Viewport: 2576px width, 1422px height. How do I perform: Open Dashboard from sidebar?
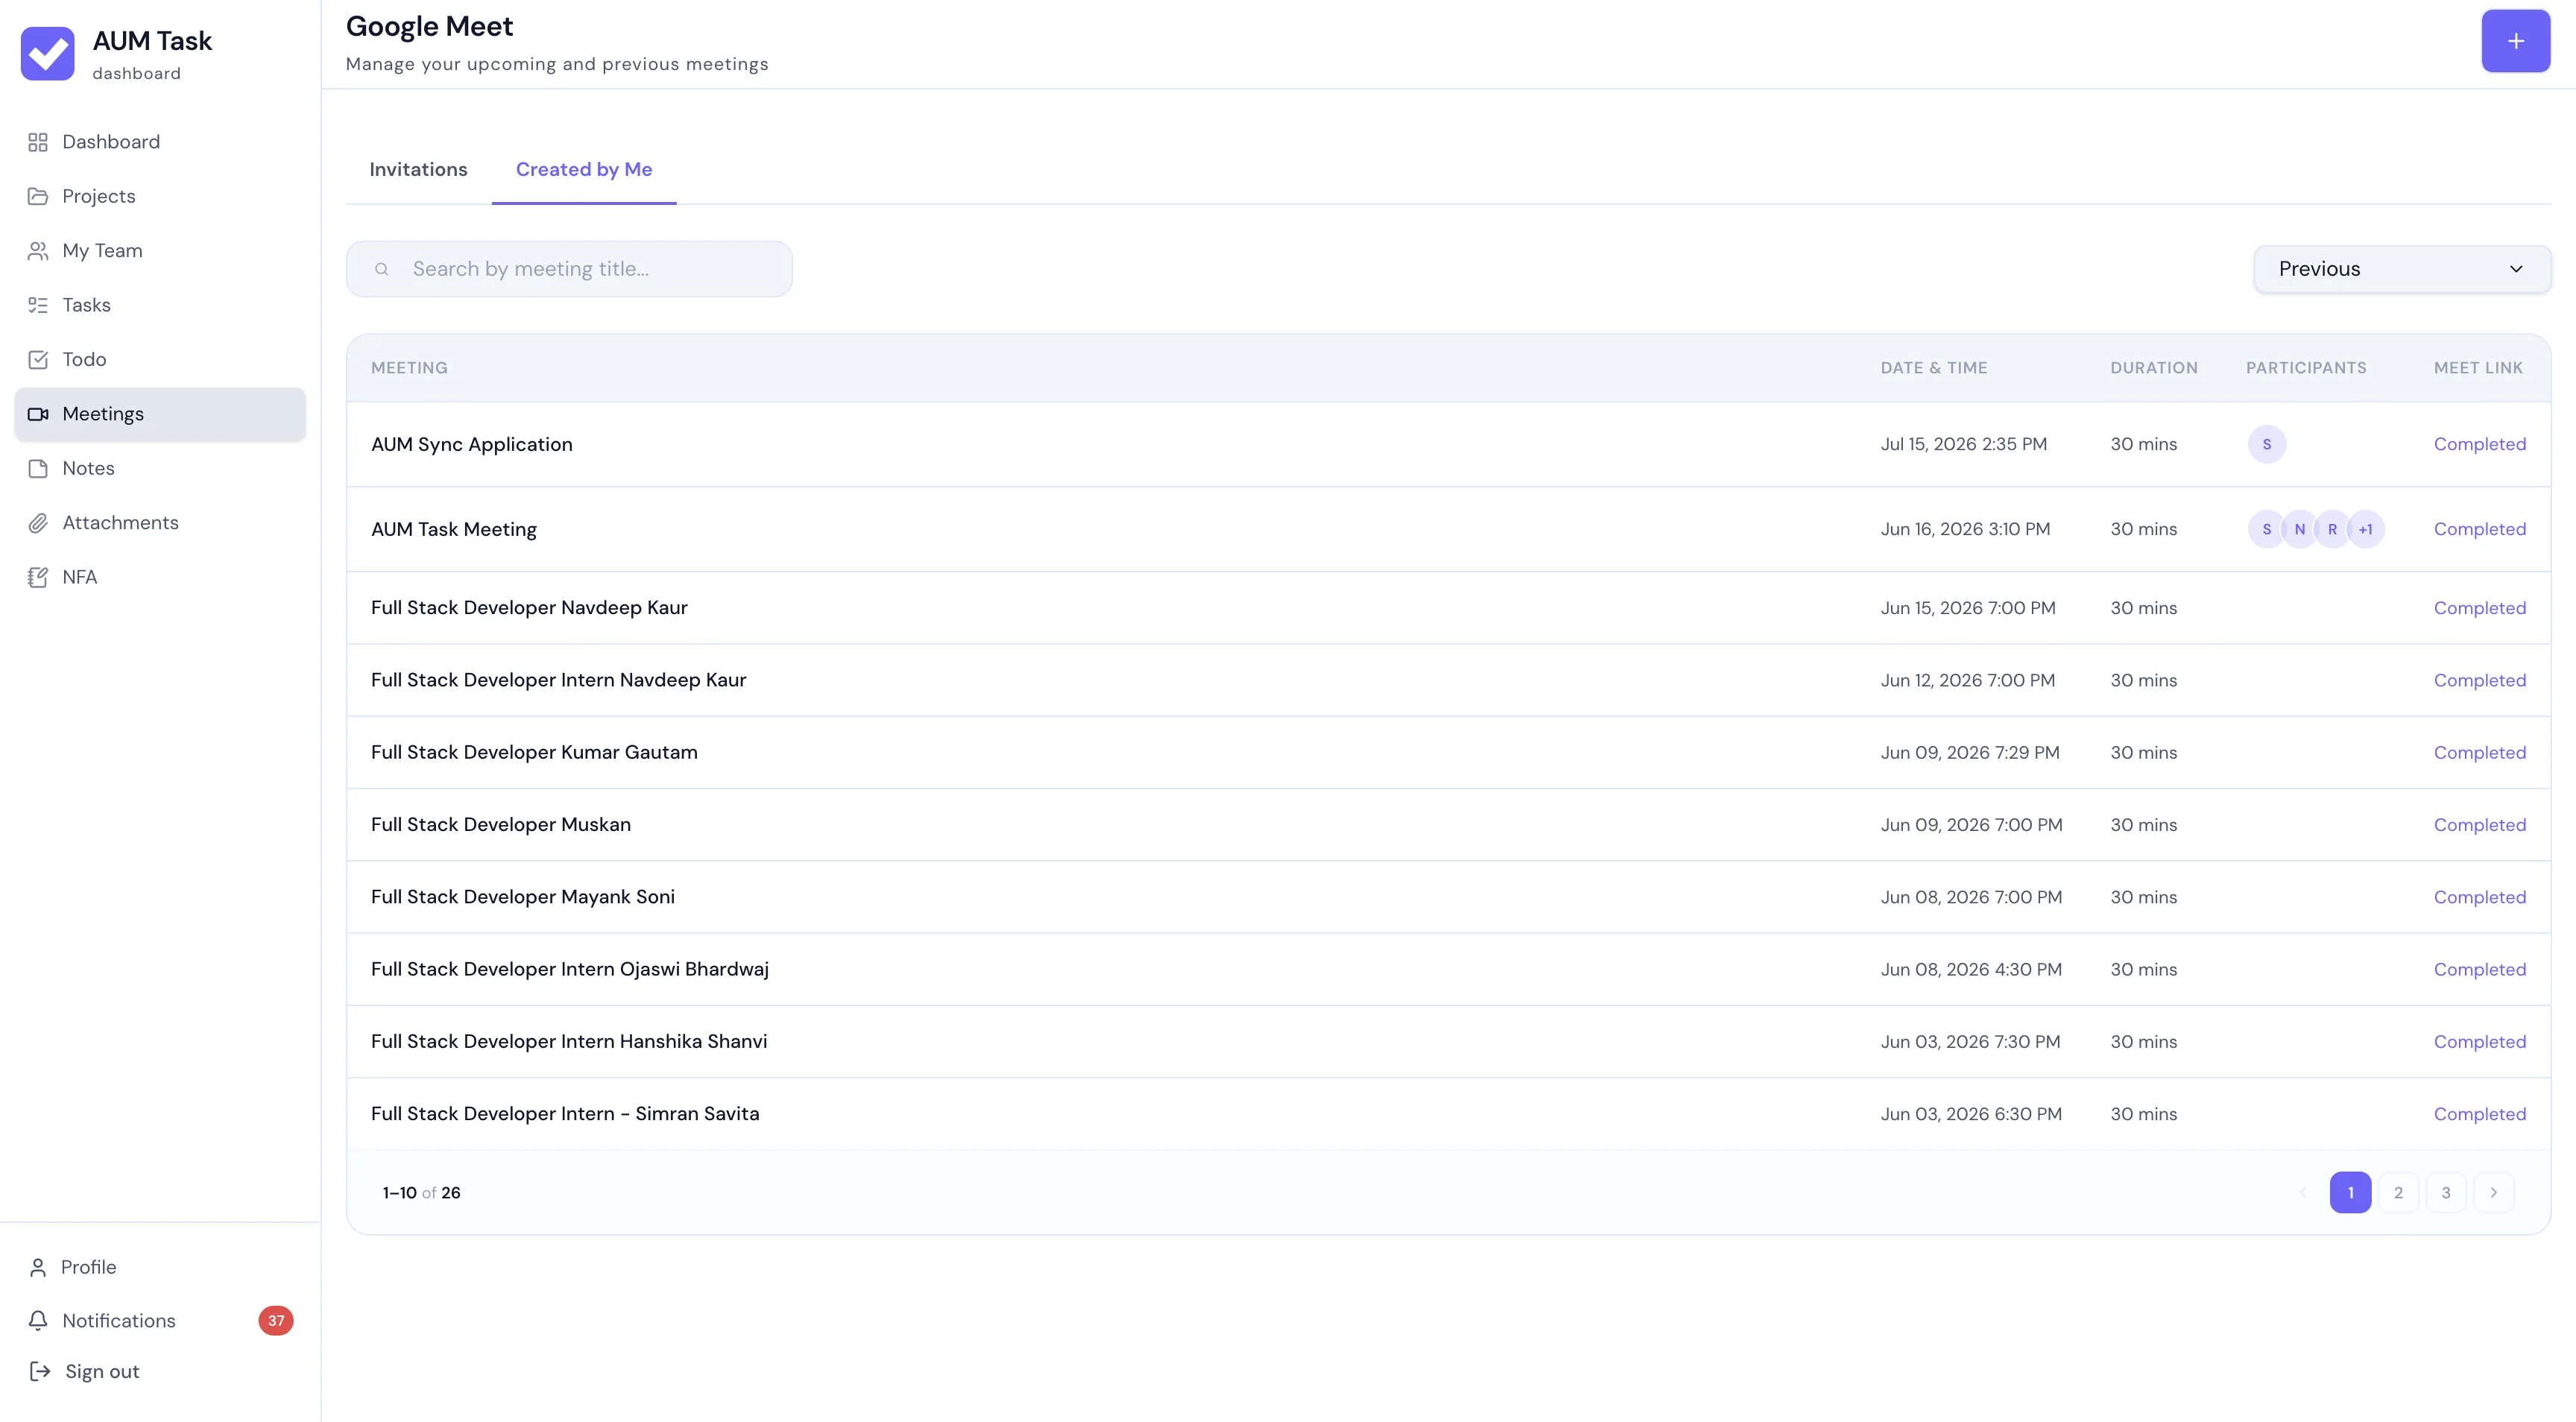(160, 142)
